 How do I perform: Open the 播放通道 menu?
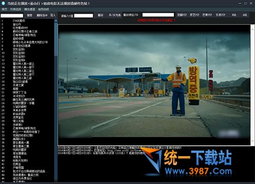point(30,9)
